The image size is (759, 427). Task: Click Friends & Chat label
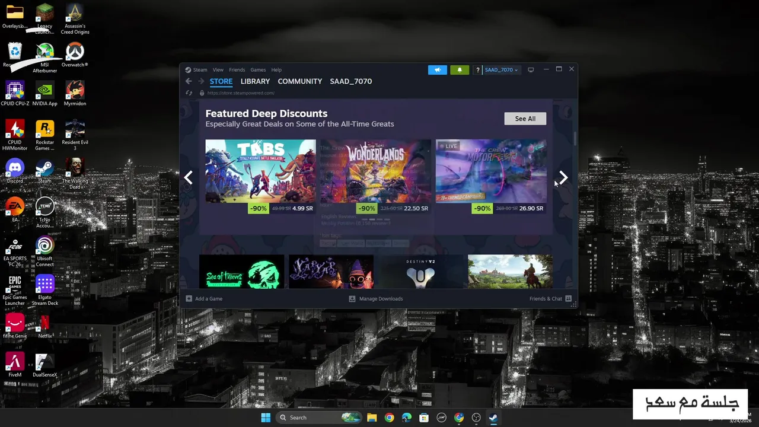(546, 299)
